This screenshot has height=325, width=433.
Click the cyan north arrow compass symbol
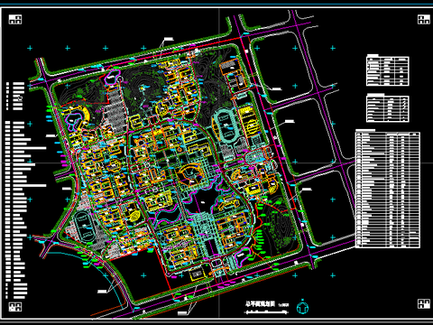[x=302, y=307]
